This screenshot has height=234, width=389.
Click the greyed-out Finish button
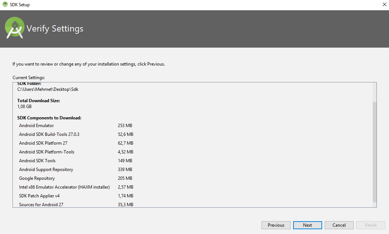371,225
